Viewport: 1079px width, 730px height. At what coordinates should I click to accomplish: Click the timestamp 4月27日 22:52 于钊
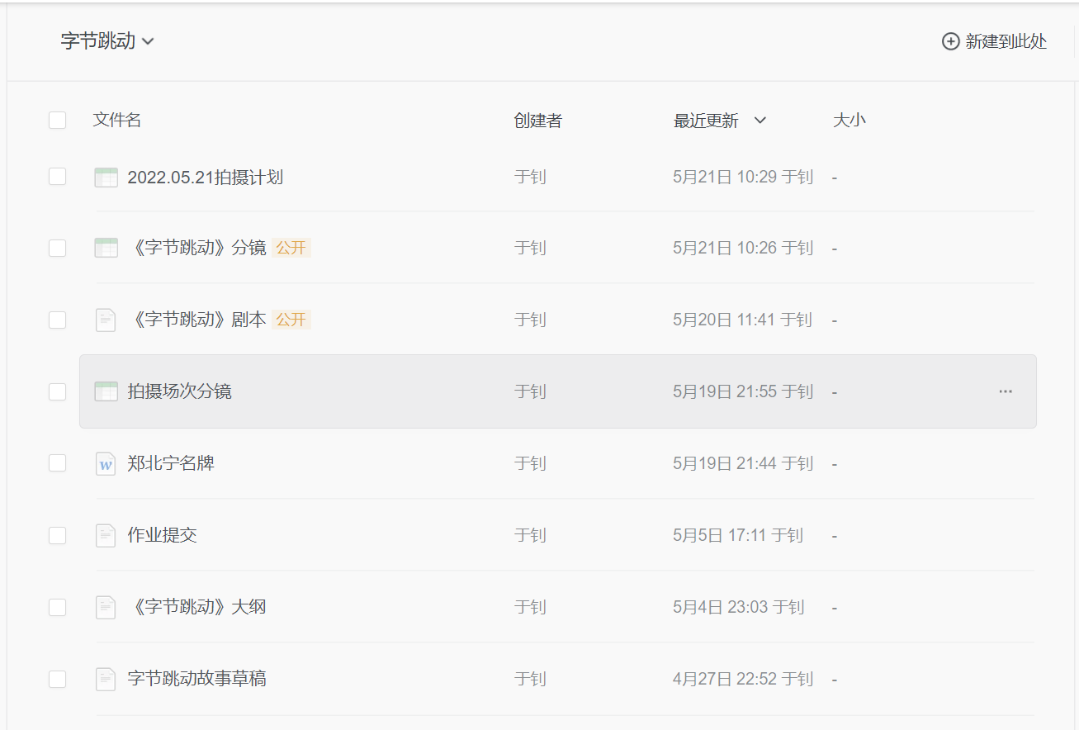click(743, 679)
